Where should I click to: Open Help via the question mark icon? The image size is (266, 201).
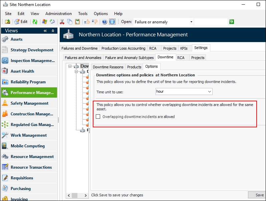point(104,22)
